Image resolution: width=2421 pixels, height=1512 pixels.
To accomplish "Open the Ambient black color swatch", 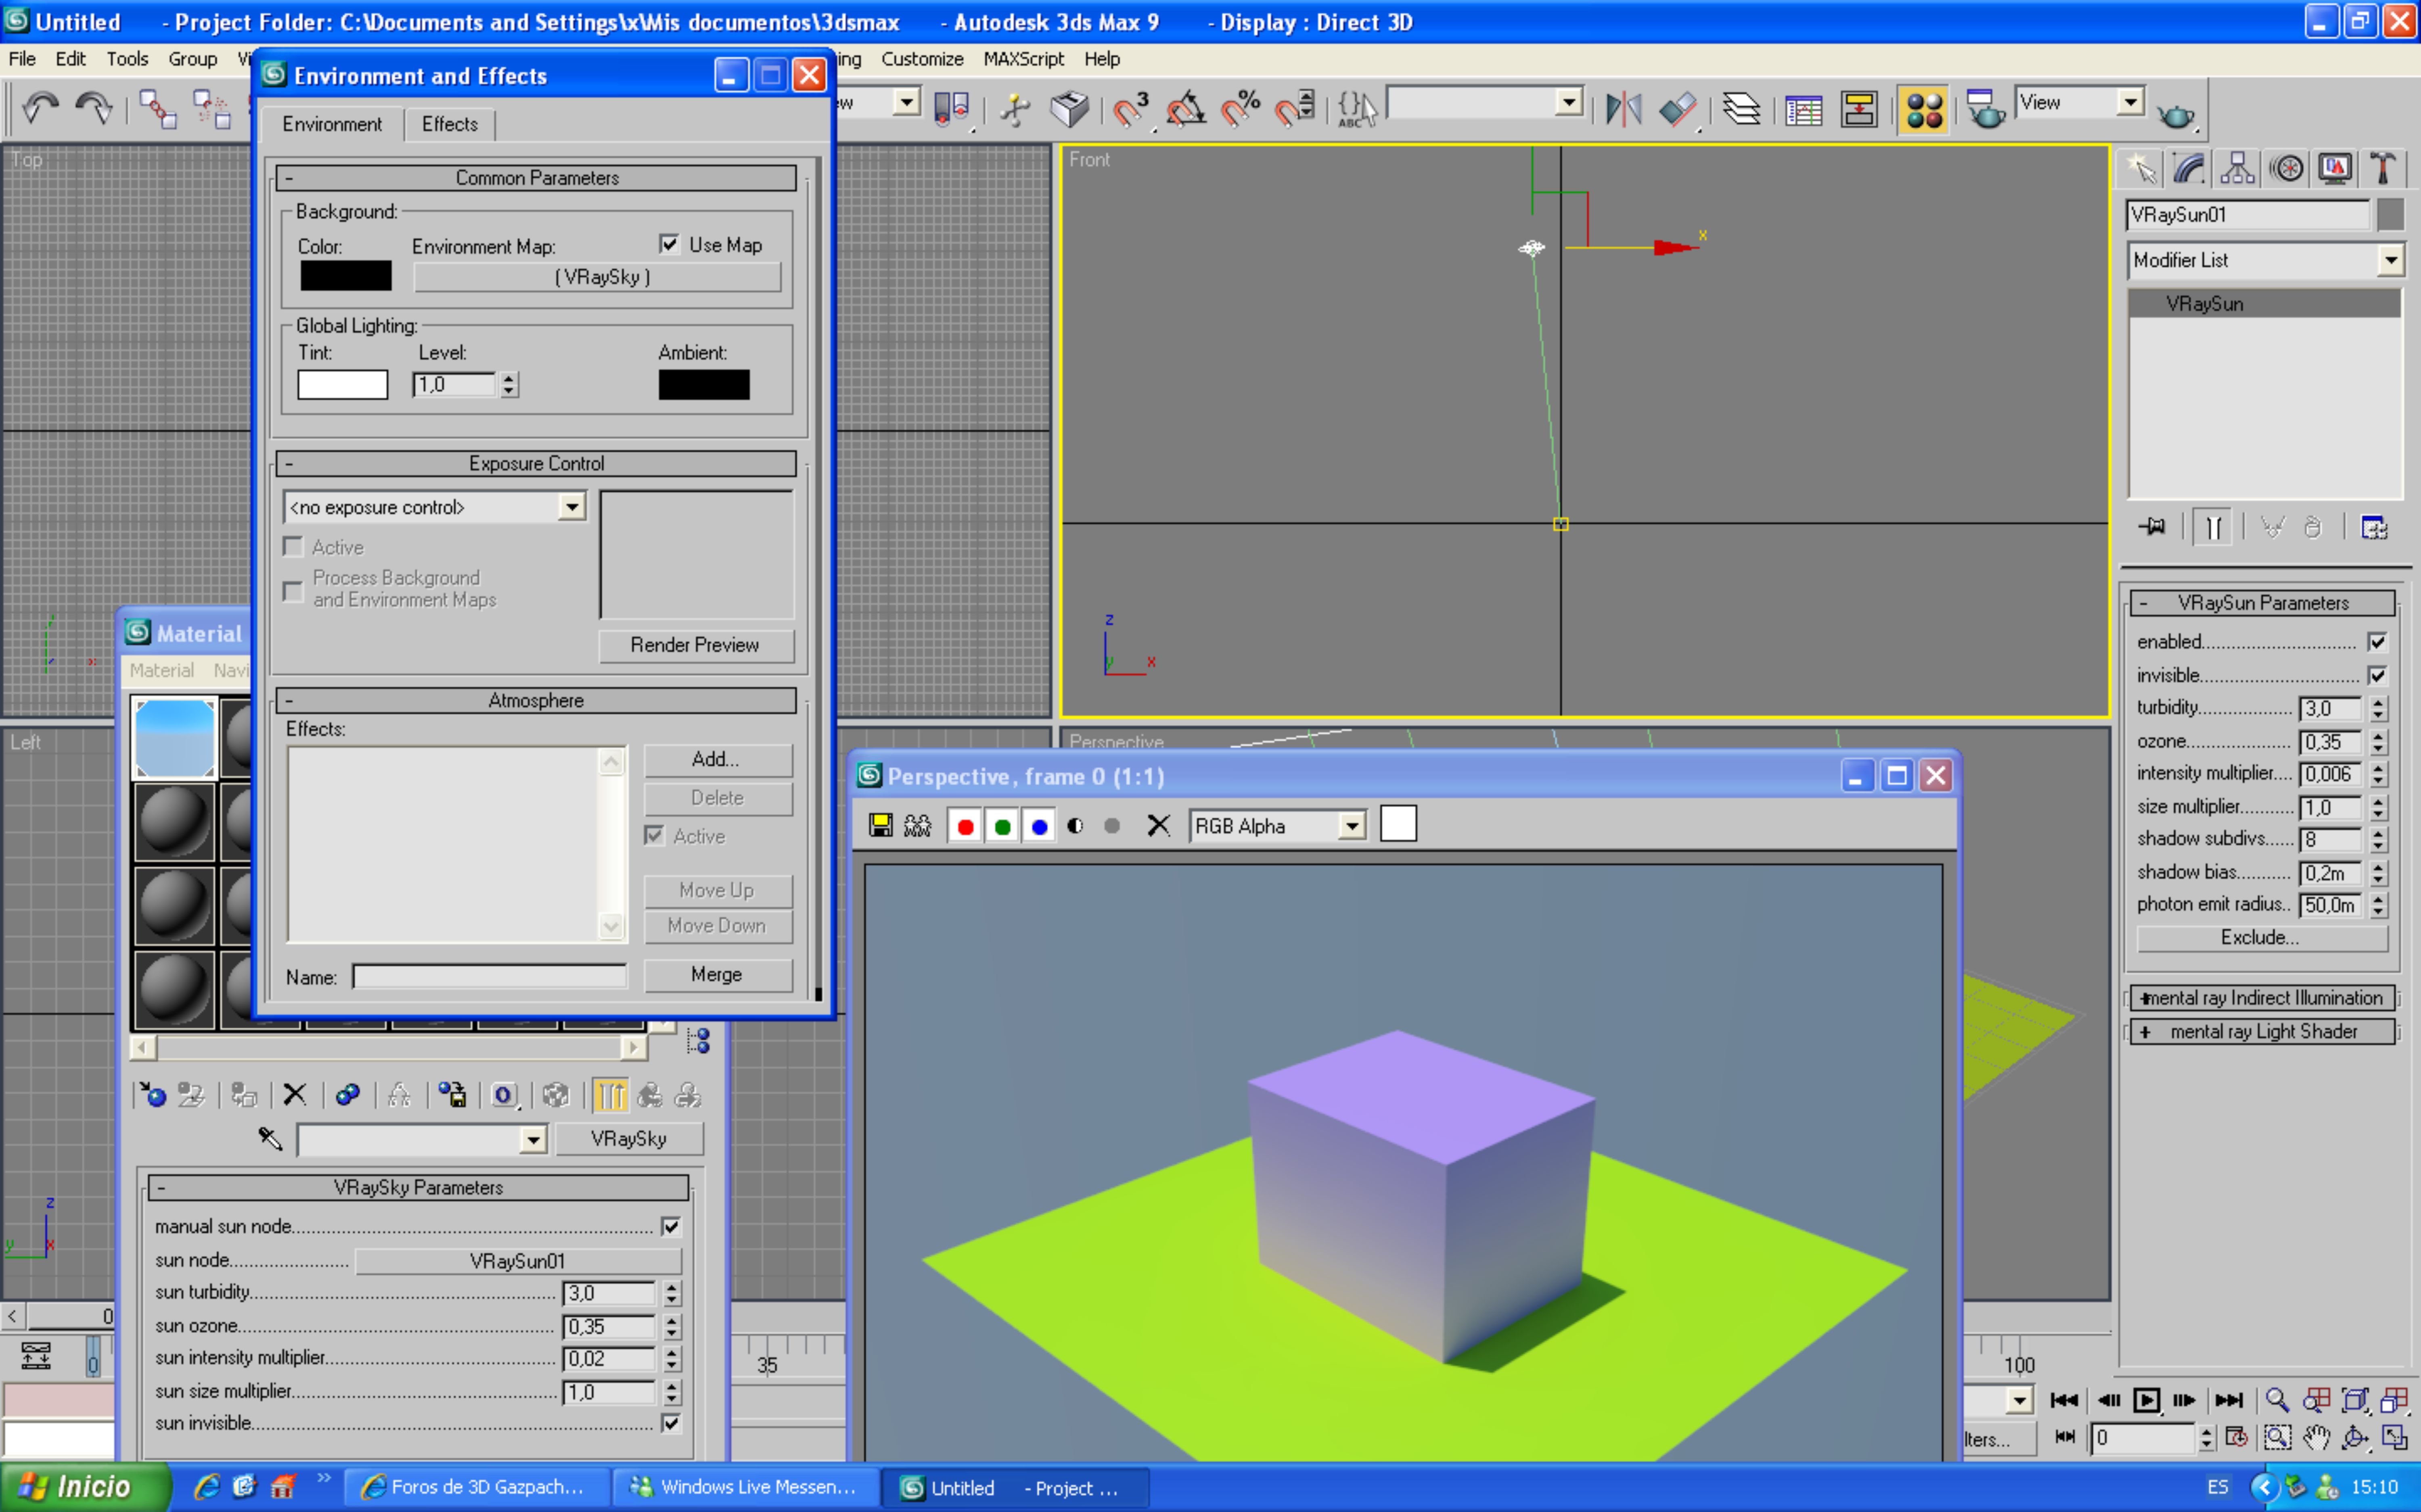I will click(703, 384).
